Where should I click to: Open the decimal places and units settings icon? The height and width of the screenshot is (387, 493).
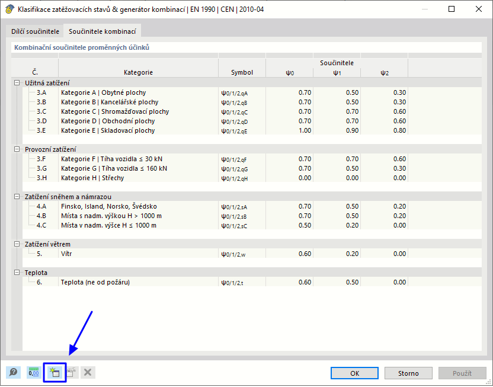pos(34,373)
